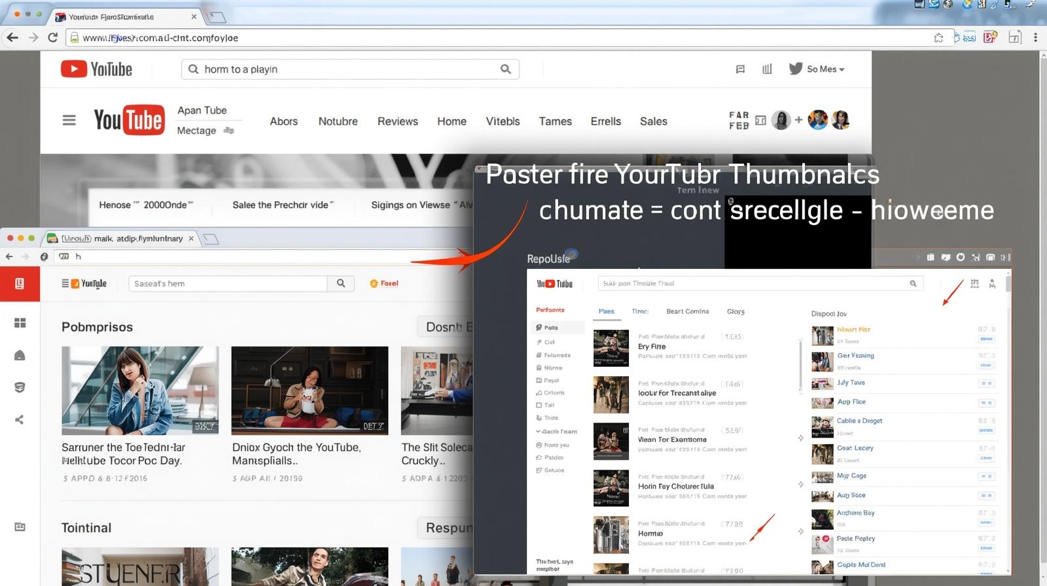Click the share icon in left sidebar

(20, 419)
